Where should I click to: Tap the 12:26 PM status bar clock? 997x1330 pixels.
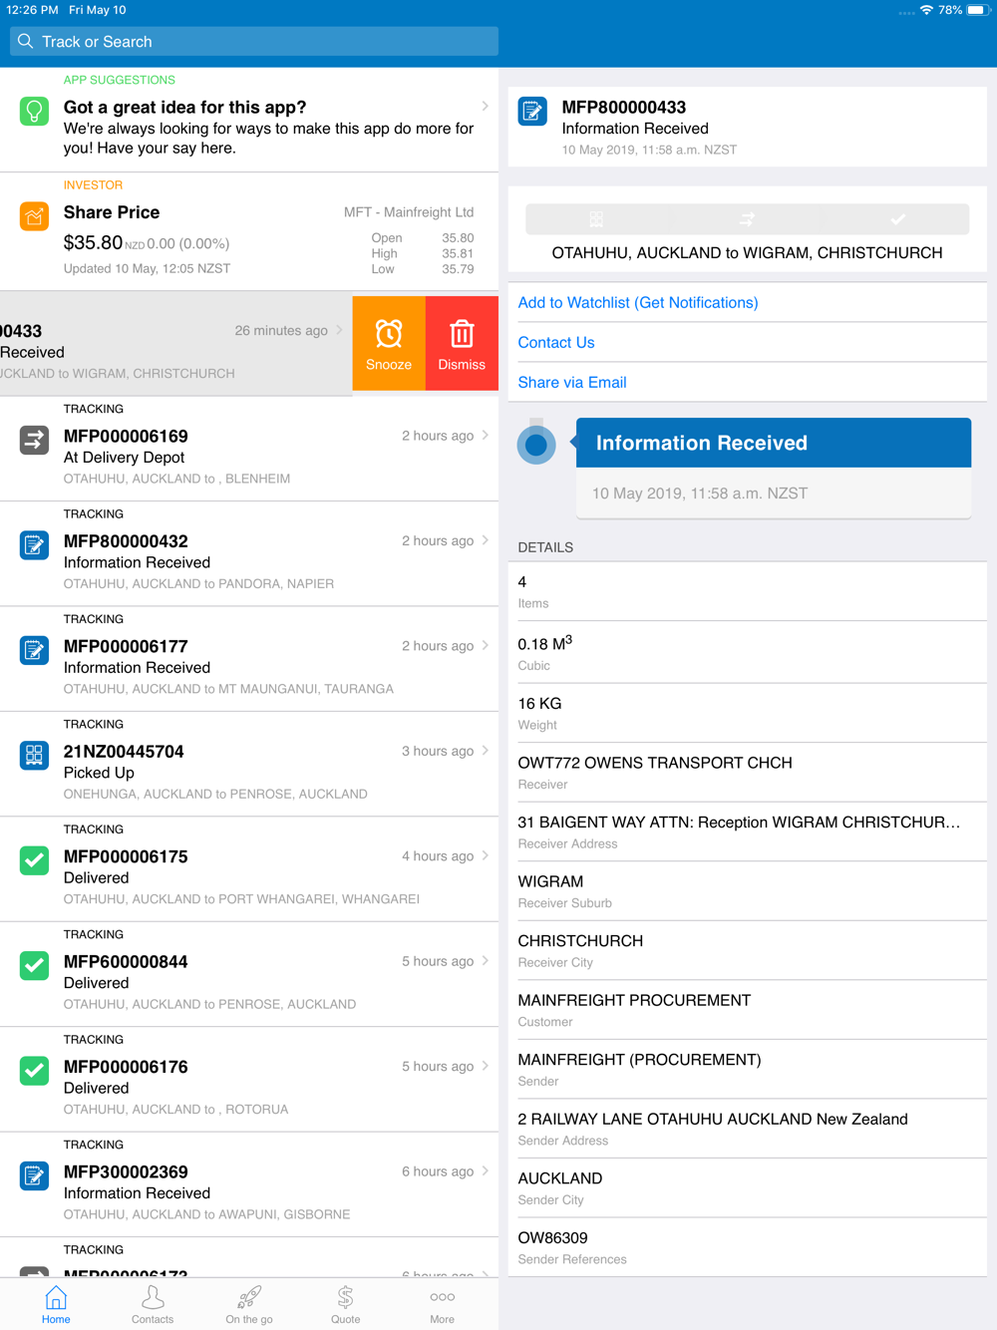(32, 10)
